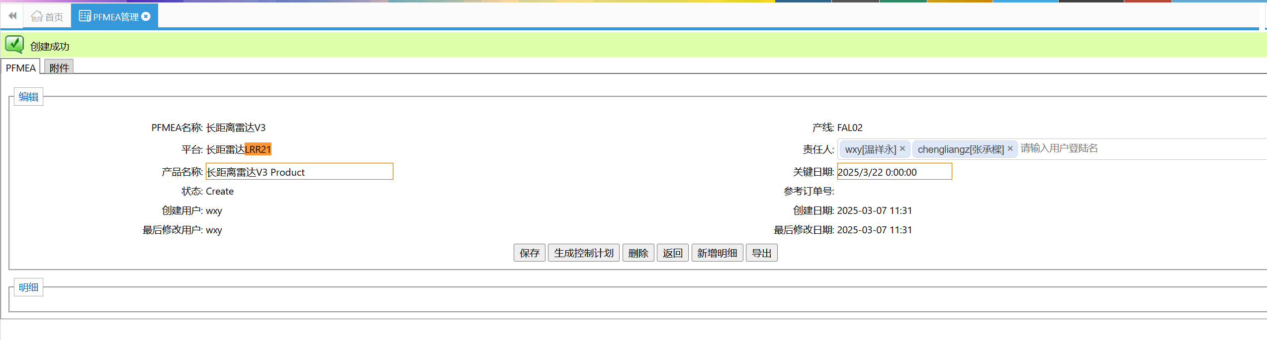
Task: Click the green success checkmark icon
Action: pyautogui.click(x=14, y=45)
